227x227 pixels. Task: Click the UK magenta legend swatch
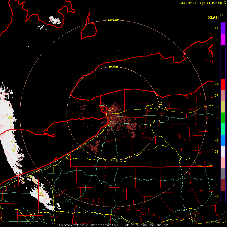click(x=223, y=40)
